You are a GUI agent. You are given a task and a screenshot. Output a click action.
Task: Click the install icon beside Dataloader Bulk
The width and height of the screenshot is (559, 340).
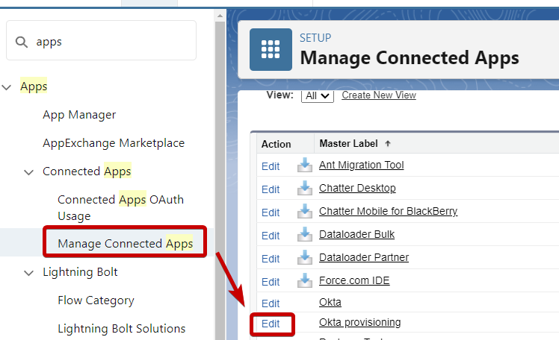[x=305, y=234]
